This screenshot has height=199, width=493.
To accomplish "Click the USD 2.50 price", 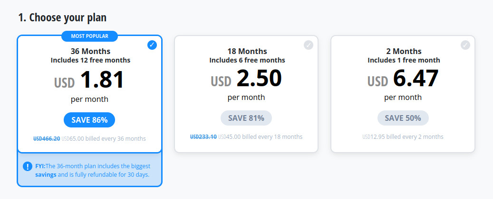I will 246,78.
